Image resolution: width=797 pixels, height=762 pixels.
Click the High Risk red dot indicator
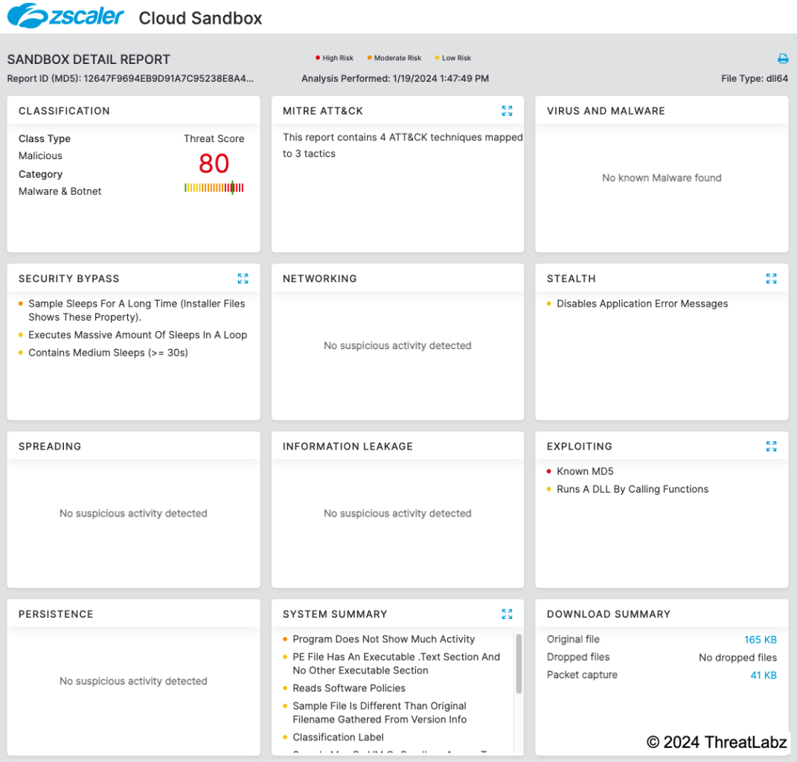[318, 57]
